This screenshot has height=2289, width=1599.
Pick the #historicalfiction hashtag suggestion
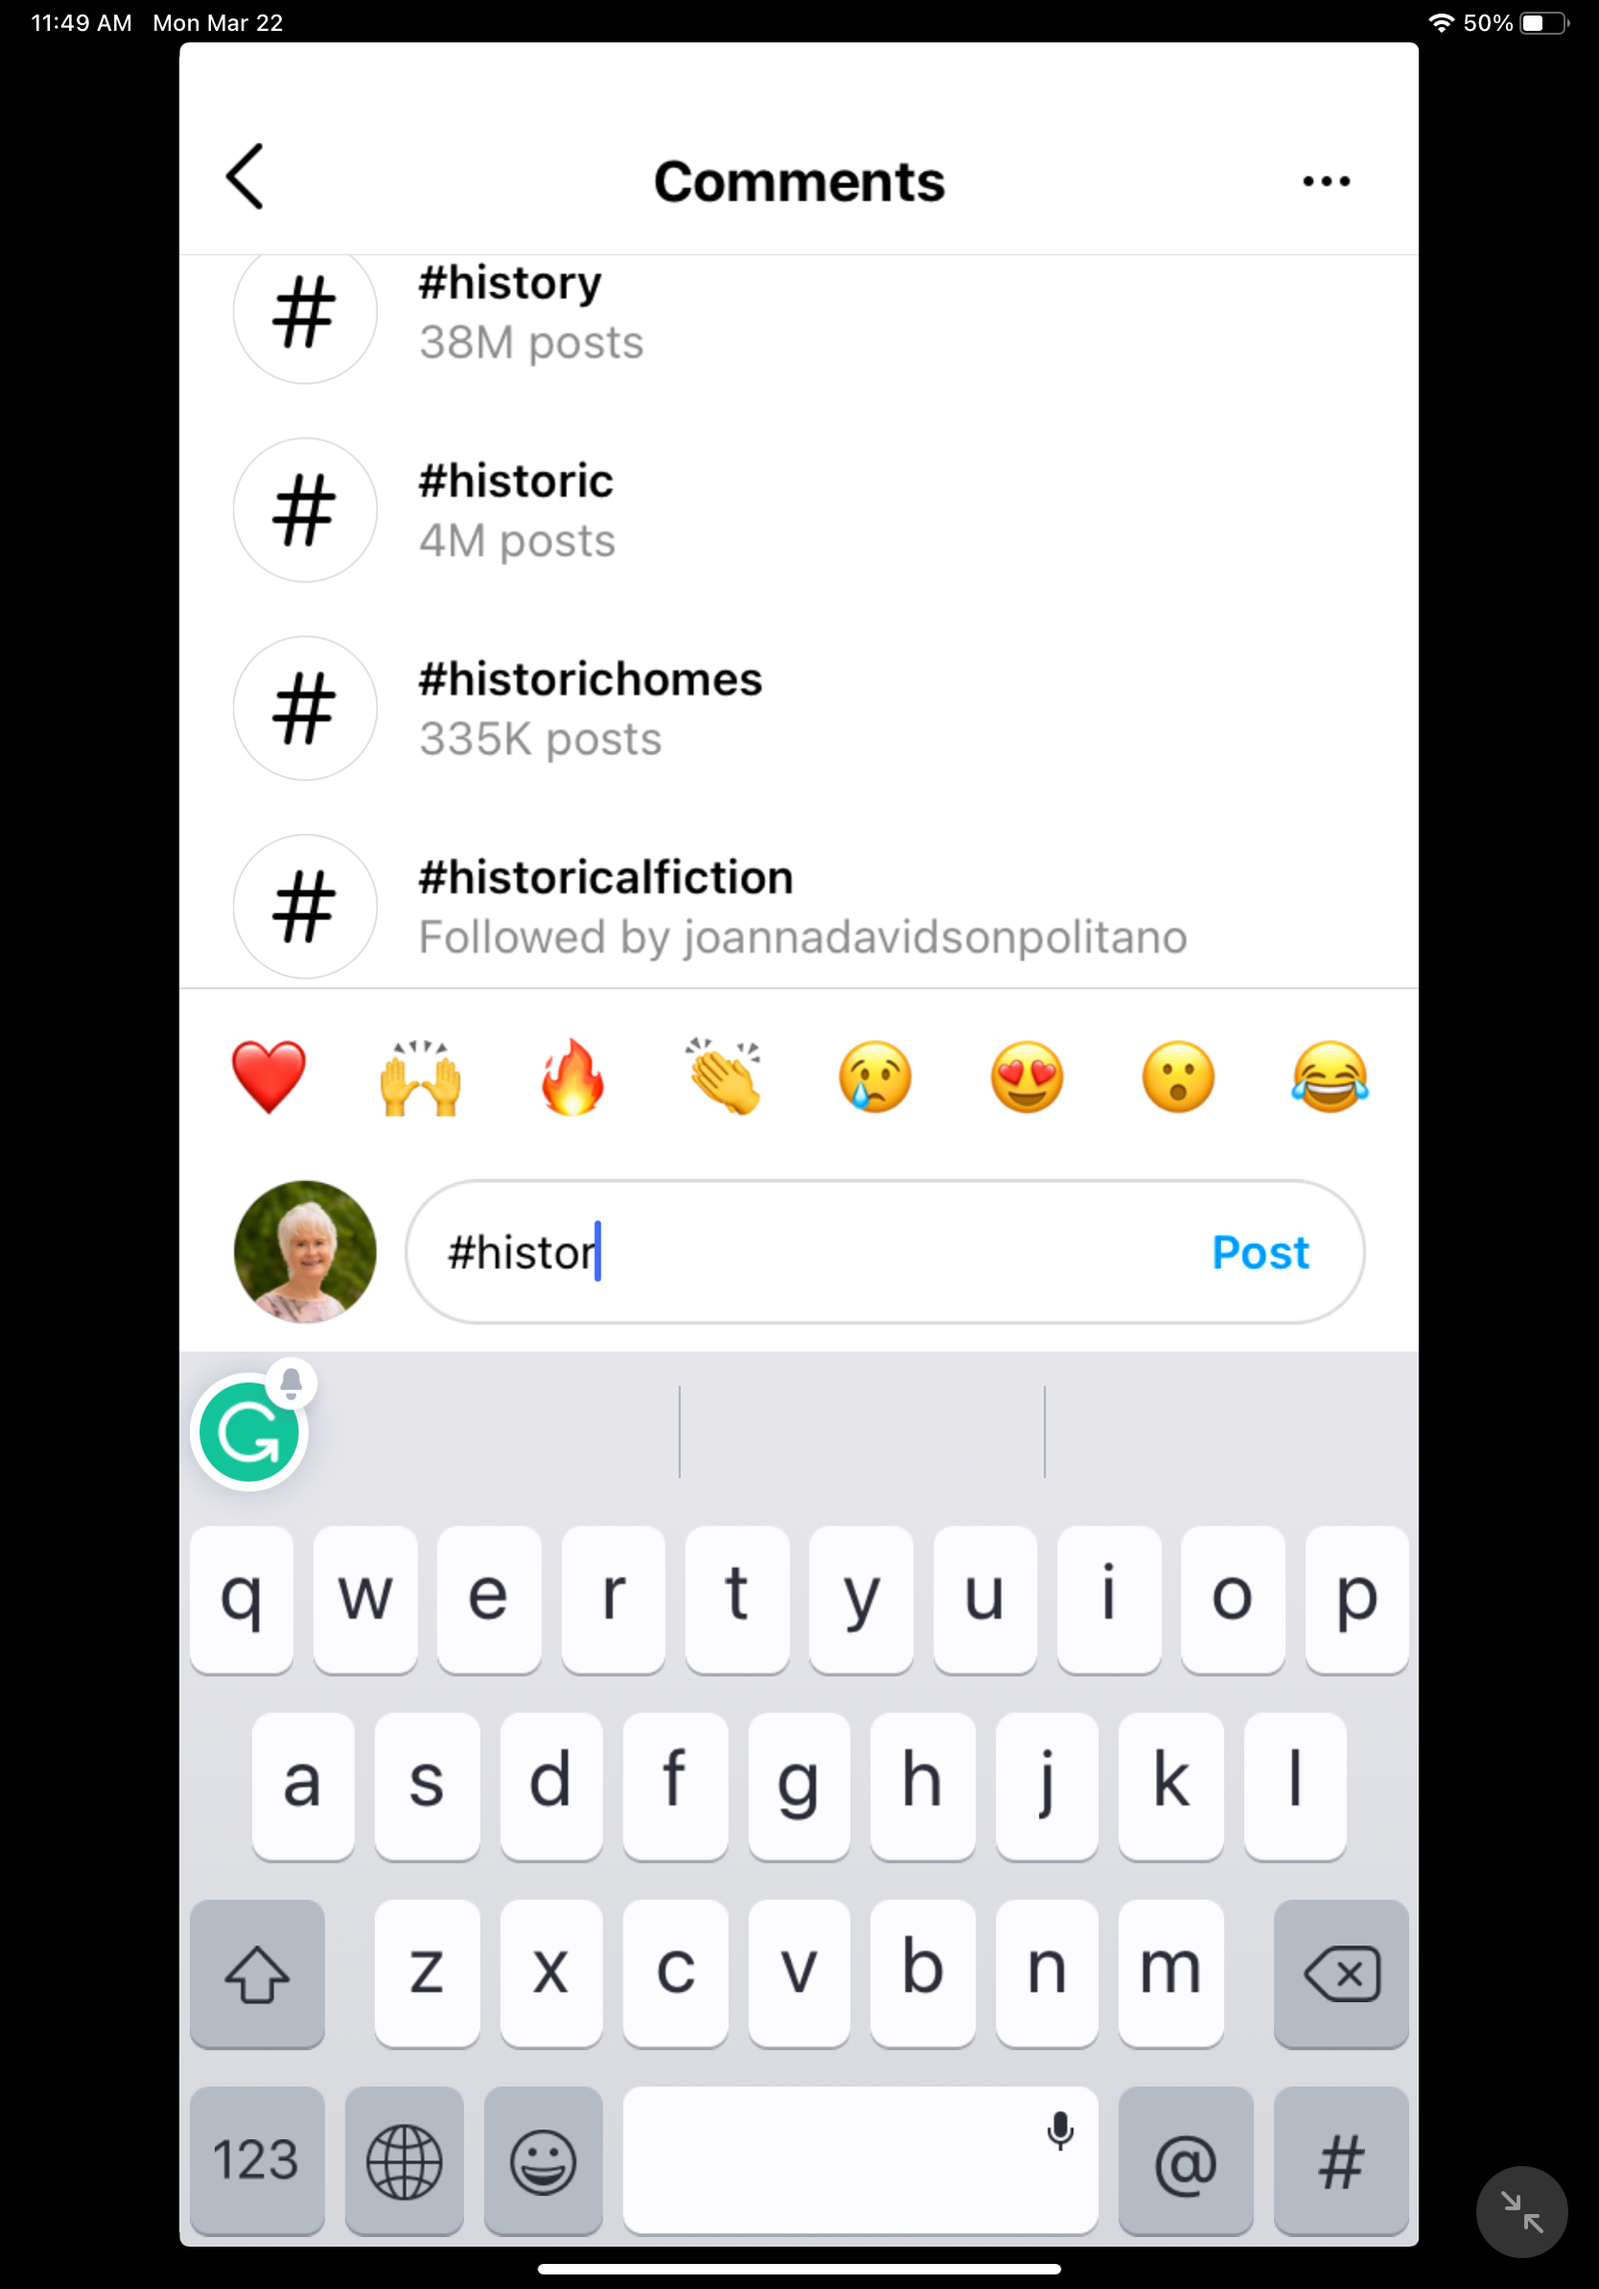click(x=606, y=906)
